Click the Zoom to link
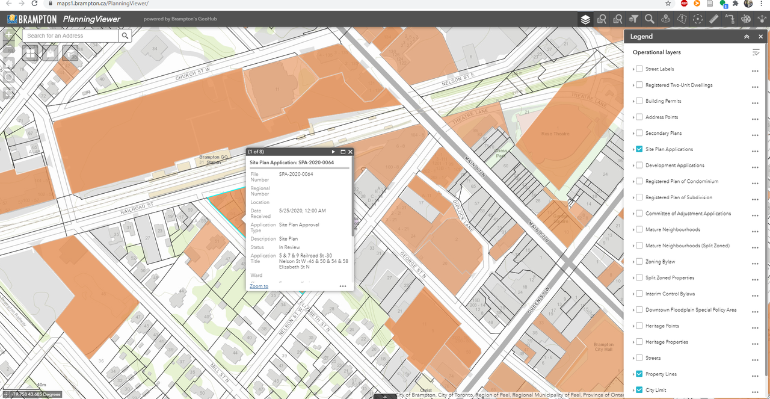This screenshot has height=399, width=770. 259,286
